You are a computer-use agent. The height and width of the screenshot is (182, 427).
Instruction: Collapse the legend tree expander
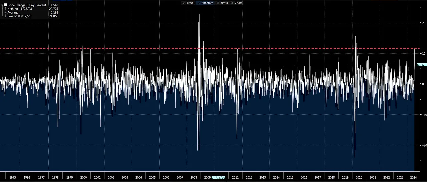[2, 5]
